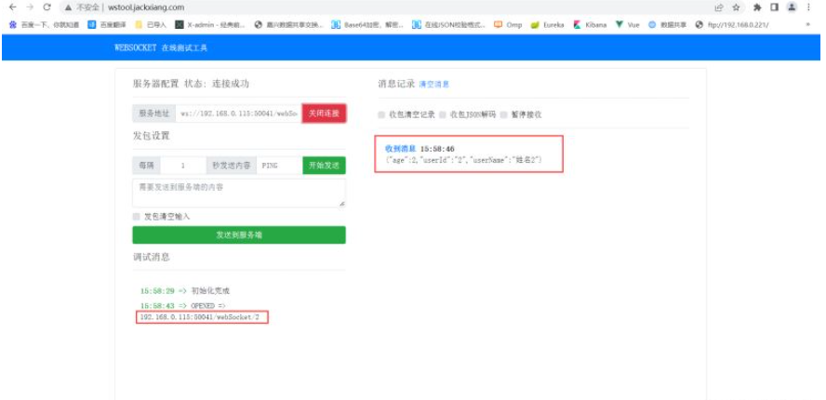The height and width of the screenshot is (400, 826).
Task: Click the 清空消息 link
Action: pyautogui.click(x=434, y=85)
